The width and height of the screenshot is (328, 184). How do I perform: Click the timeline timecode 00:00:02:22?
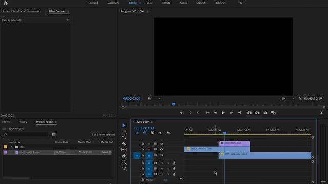coord(144,128)
